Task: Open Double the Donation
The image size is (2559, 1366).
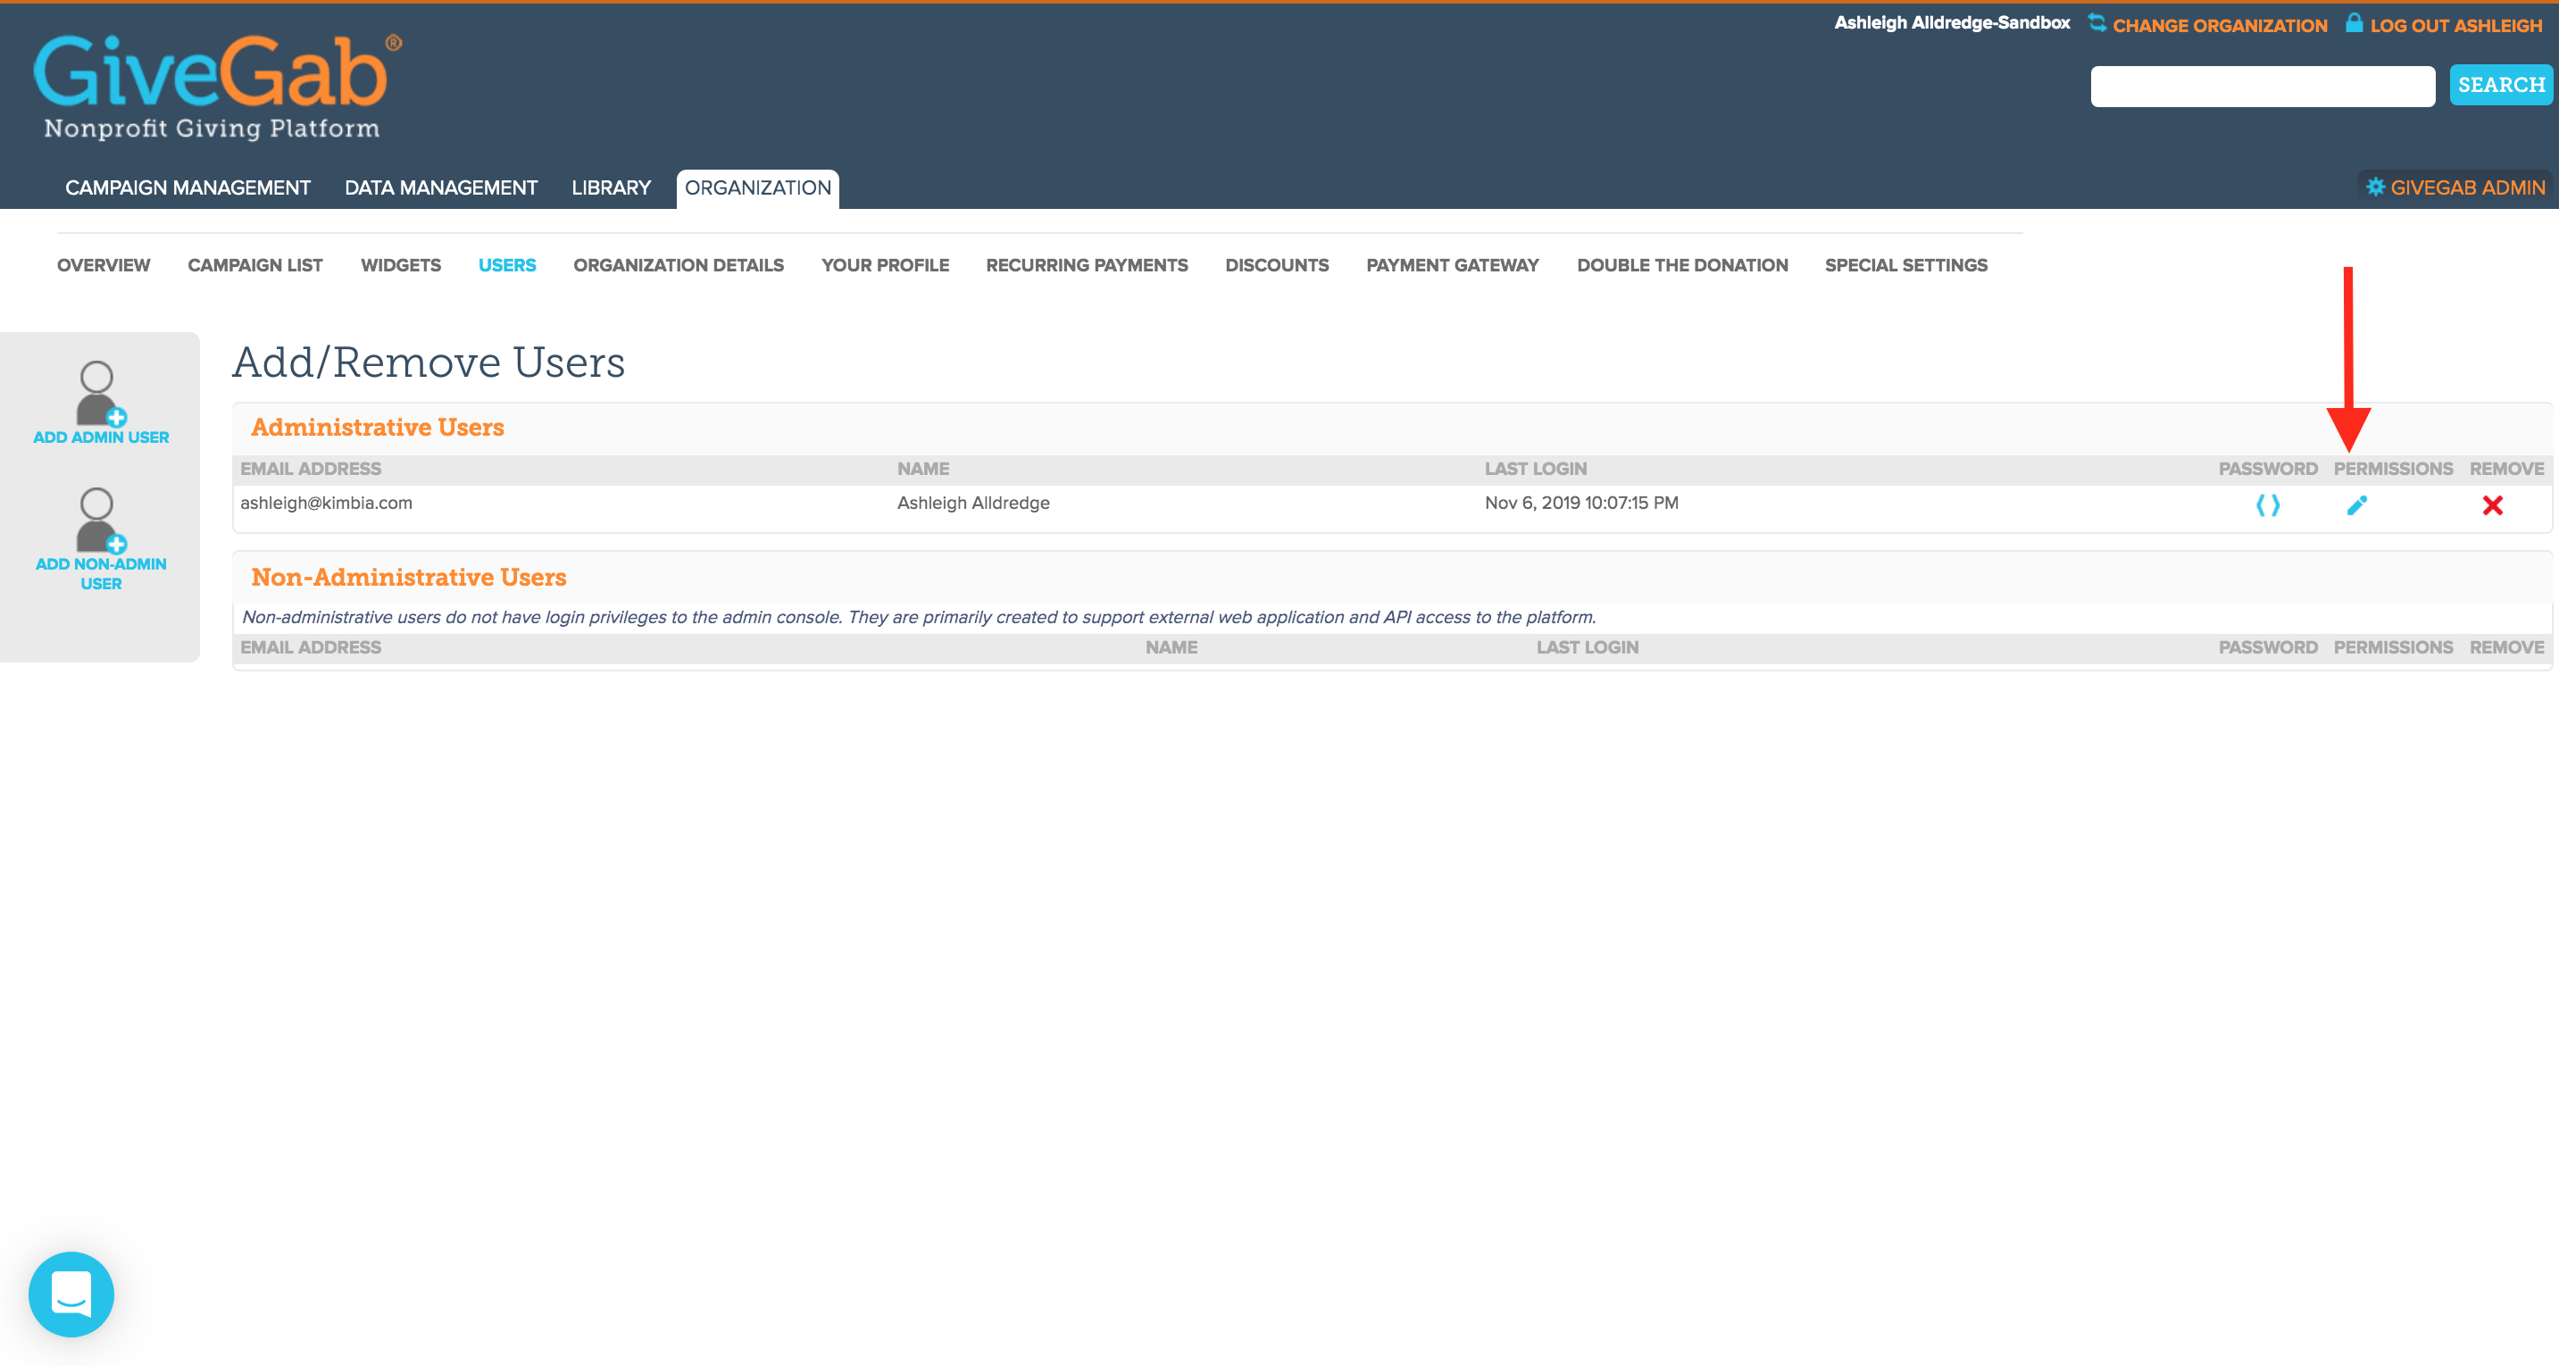Action: pyautogui.click(x=1682, y=265)
